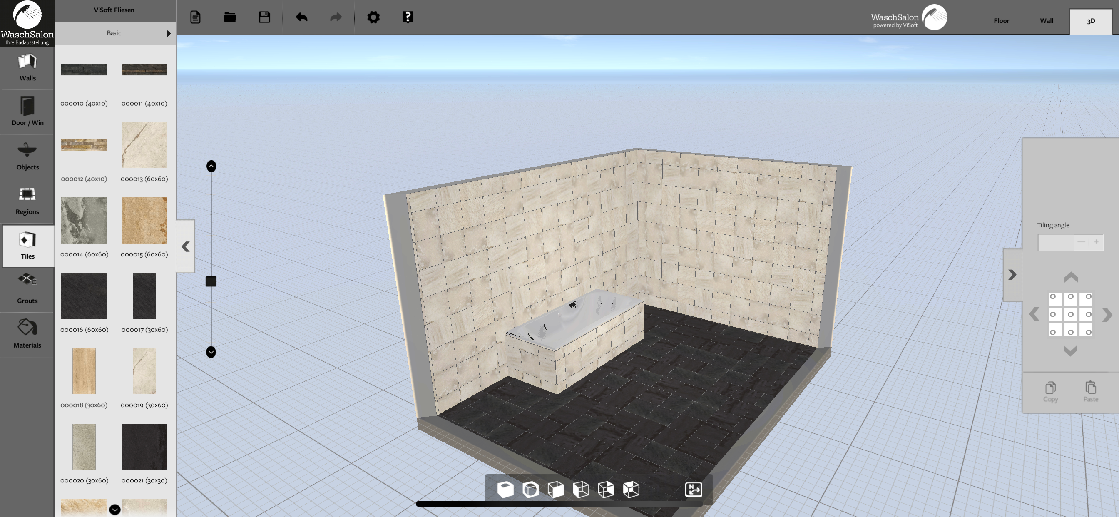Click the vertical slider bottom arrow
Screen dimensions: 1119x517
pyautogui.click(x=211, y=352)
